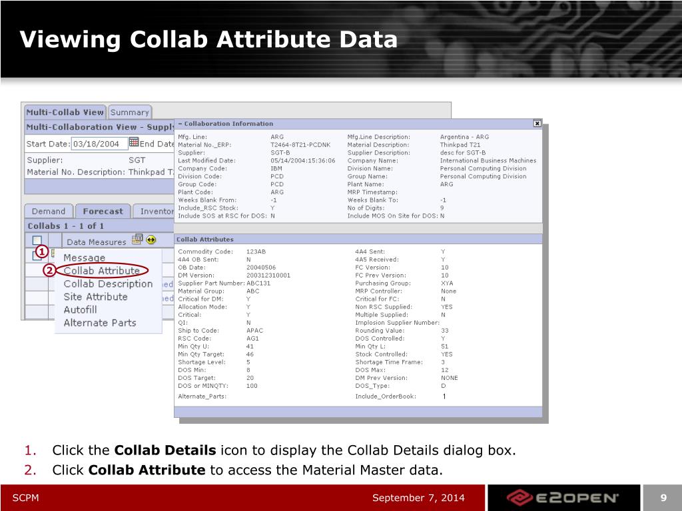Click the Implosion Supplier Number label

[x=397, y=323]
